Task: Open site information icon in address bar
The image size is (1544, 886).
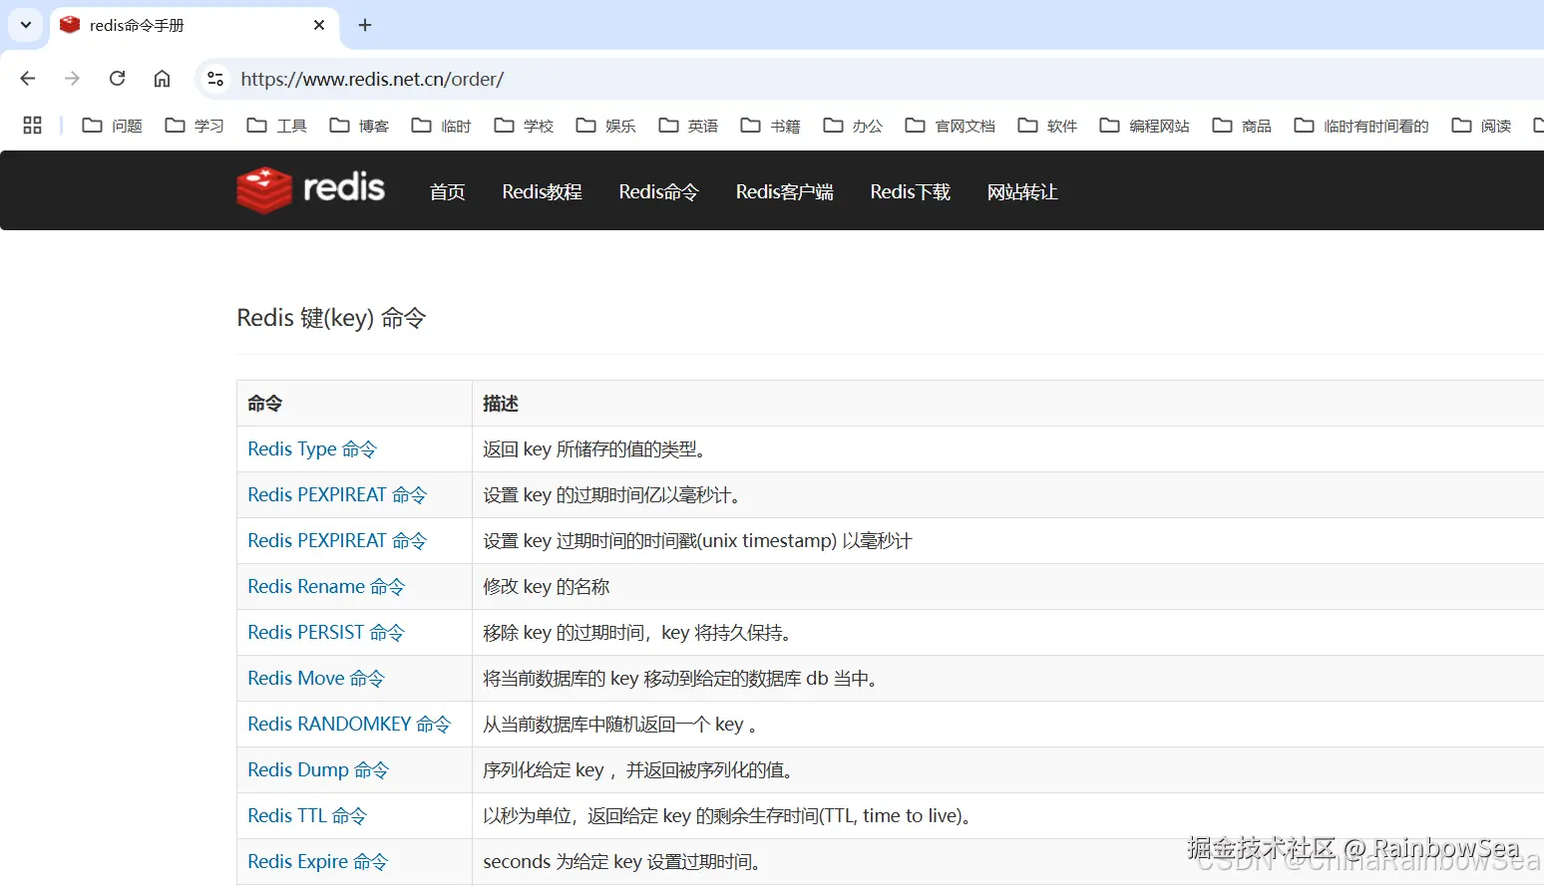Action: pyautogui.click(x=214, y=79)
